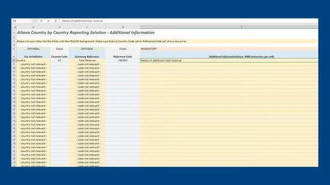
Task: Select column A header
Action: (33, 27)
